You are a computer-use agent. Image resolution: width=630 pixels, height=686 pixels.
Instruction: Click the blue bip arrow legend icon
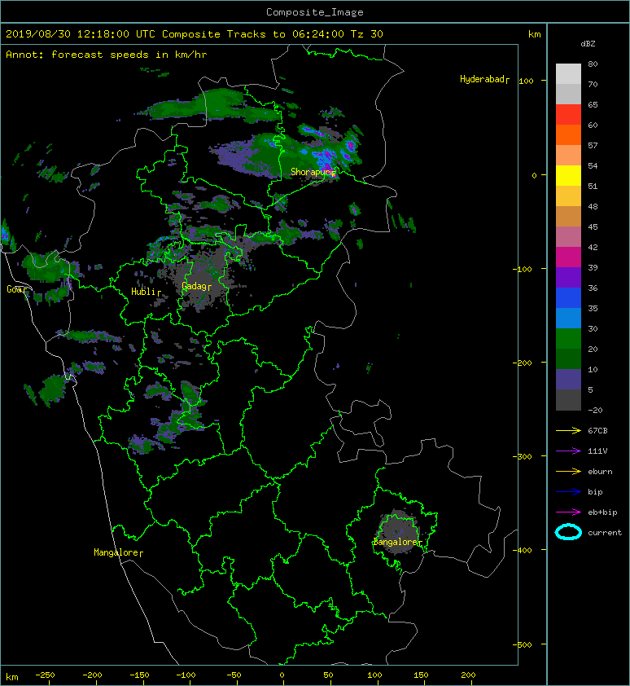(568, 492)
